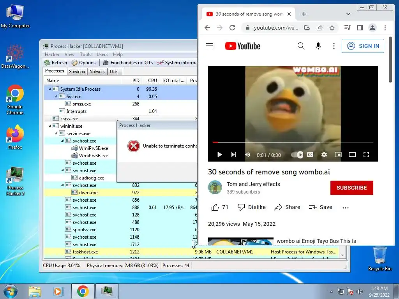Screen dimensions: 399x299
Task: Switch to the Services tab
Action: pos(77,72)
